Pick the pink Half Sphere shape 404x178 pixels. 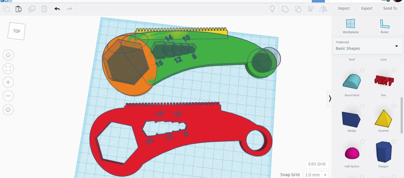(x=352, y=153)
